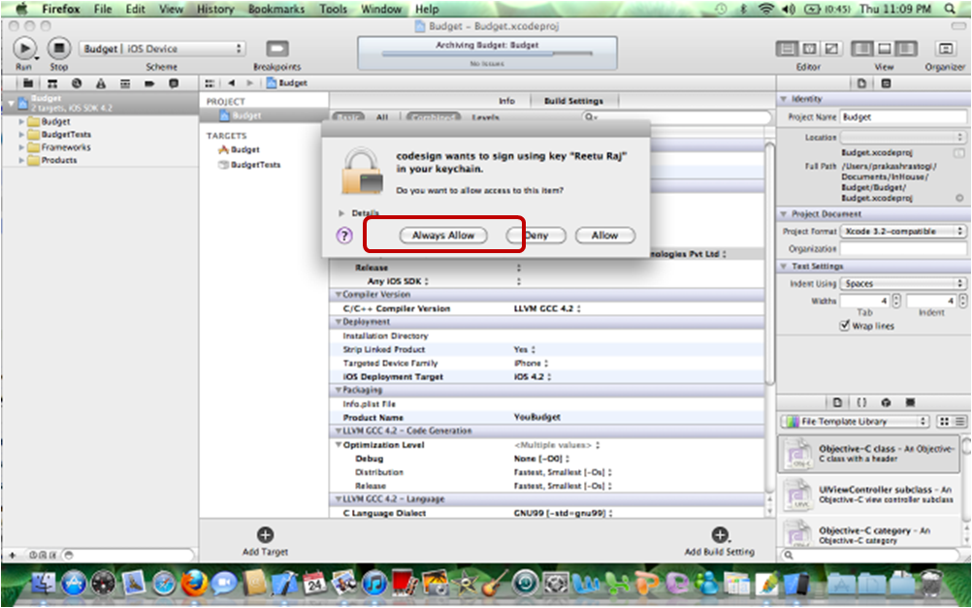972x608 pixels.
Task: Click the Organization input field
Action: point(903,248)
